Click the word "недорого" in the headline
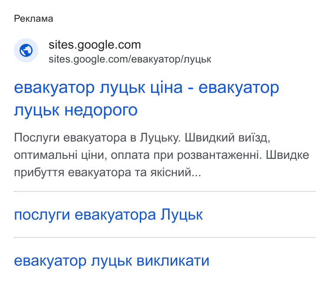This screenshot has width=330, height=283. tap(101, 110)
